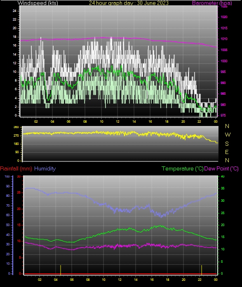This screenshot has height=287, width=242.
Task: Click the top N compass letter
Action: pos(227,126)
